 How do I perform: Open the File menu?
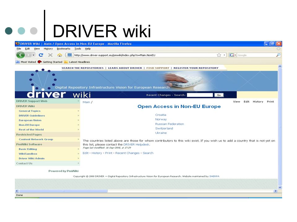coord(19,49)
